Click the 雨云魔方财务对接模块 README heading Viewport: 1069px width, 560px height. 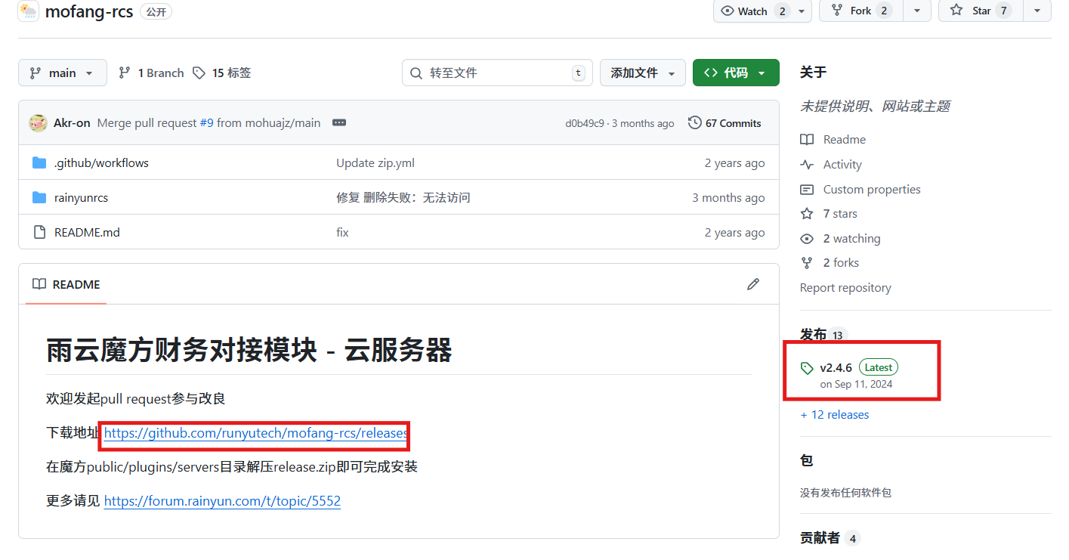coord(249,350)
